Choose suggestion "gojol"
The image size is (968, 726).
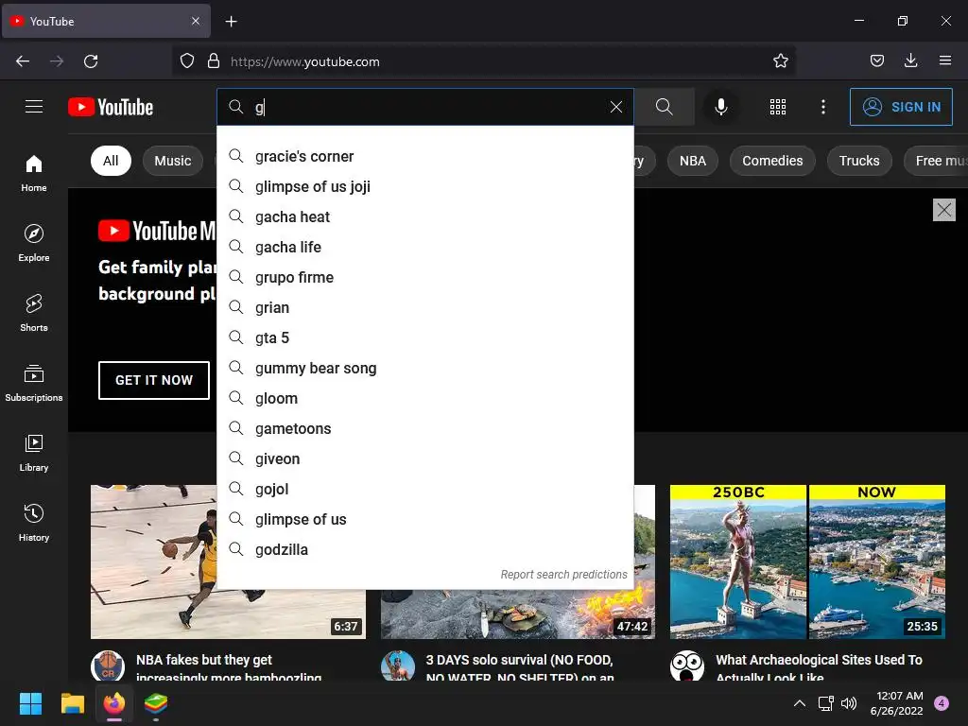(x=425, y=489)
